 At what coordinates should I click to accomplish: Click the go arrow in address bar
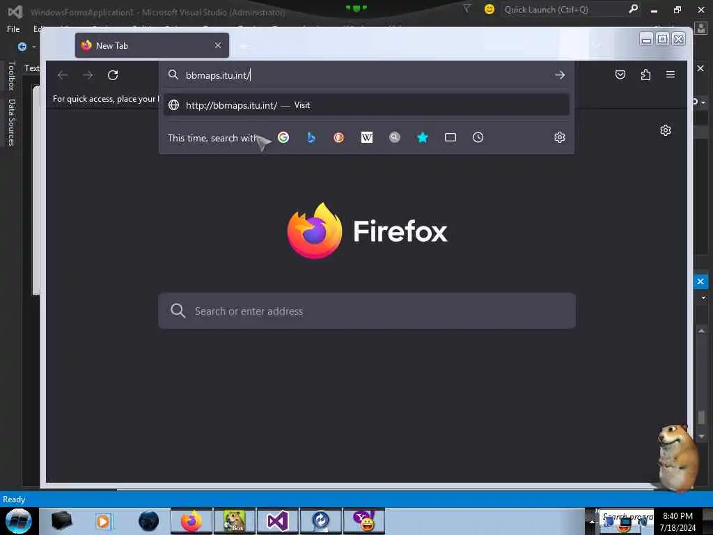tap(560, 75)
